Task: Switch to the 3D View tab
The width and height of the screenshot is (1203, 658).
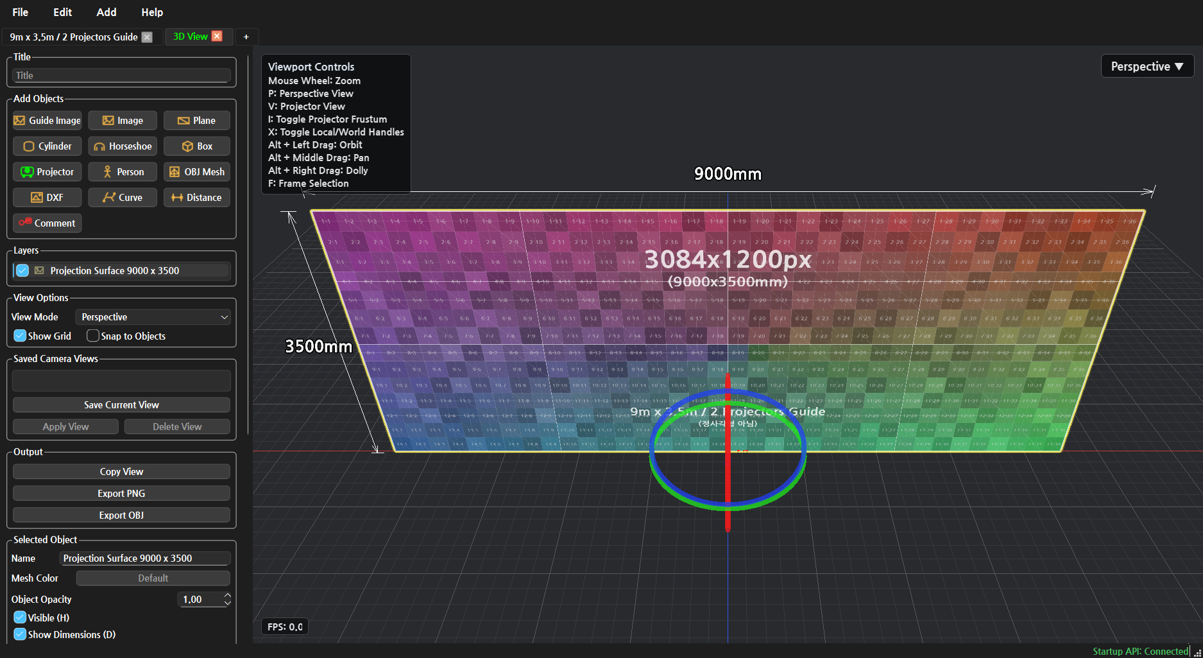Action: [x=191, y=37]
